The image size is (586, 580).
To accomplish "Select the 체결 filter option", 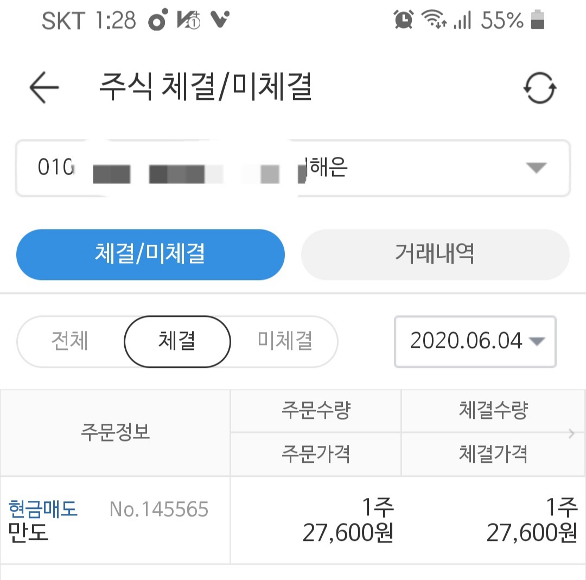I will tap(177, 341).
